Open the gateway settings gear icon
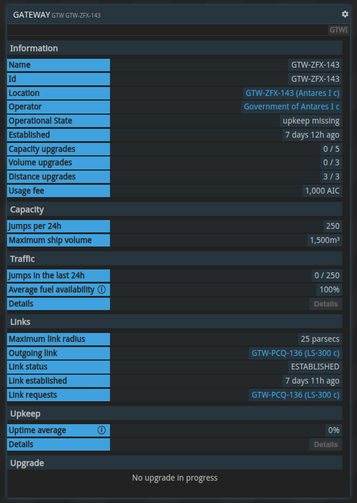The height and width of the screenshot is (503, 357). pyautogui.click(x=345, y=14)
